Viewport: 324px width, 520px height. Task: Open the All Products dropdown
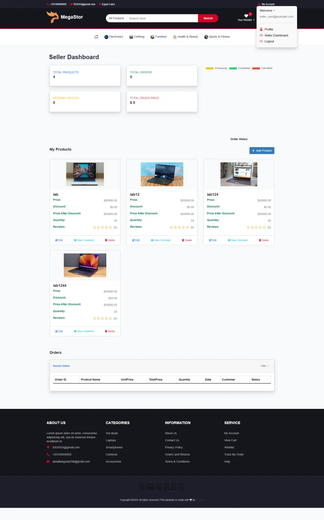pos(116,18)
